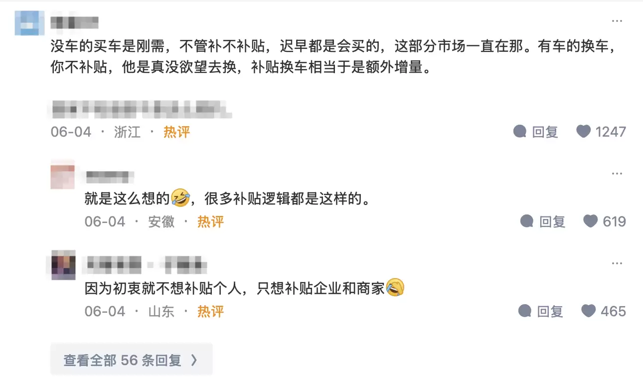
Task: Click reply bubble icon on Shandong comment
Action: [x=525, y=311]
